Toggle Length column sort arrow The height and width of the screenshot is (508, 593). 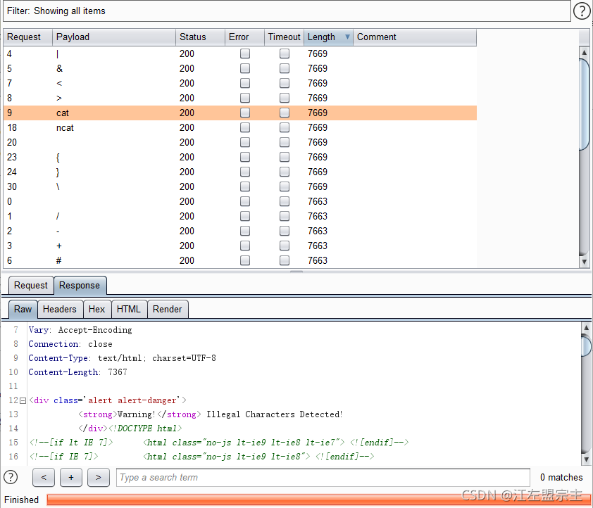pyautogui.click(x=347, y=37)
